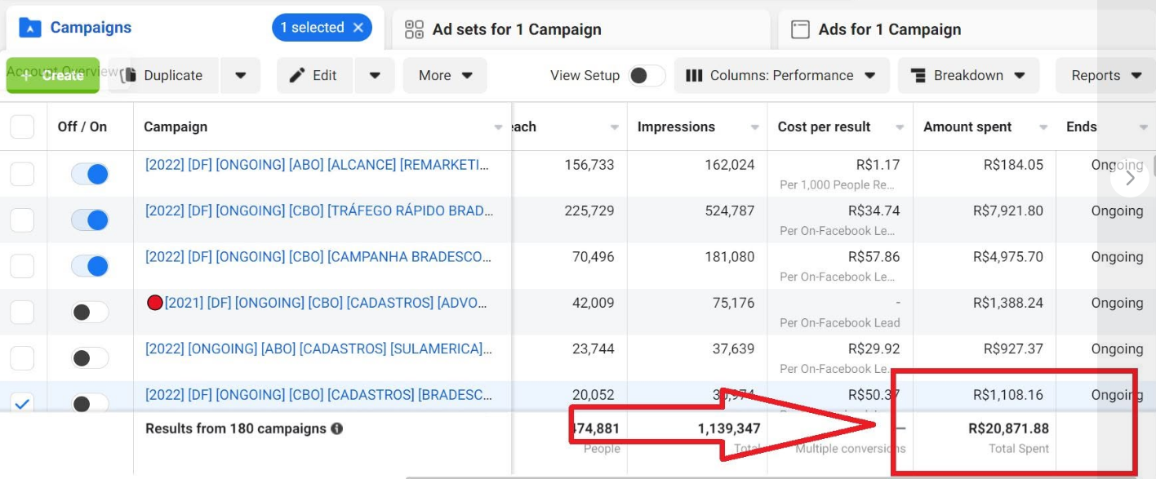Sort by Amount spent column
The height and width of the screenshot is (479, 1156).
[967, 126]
